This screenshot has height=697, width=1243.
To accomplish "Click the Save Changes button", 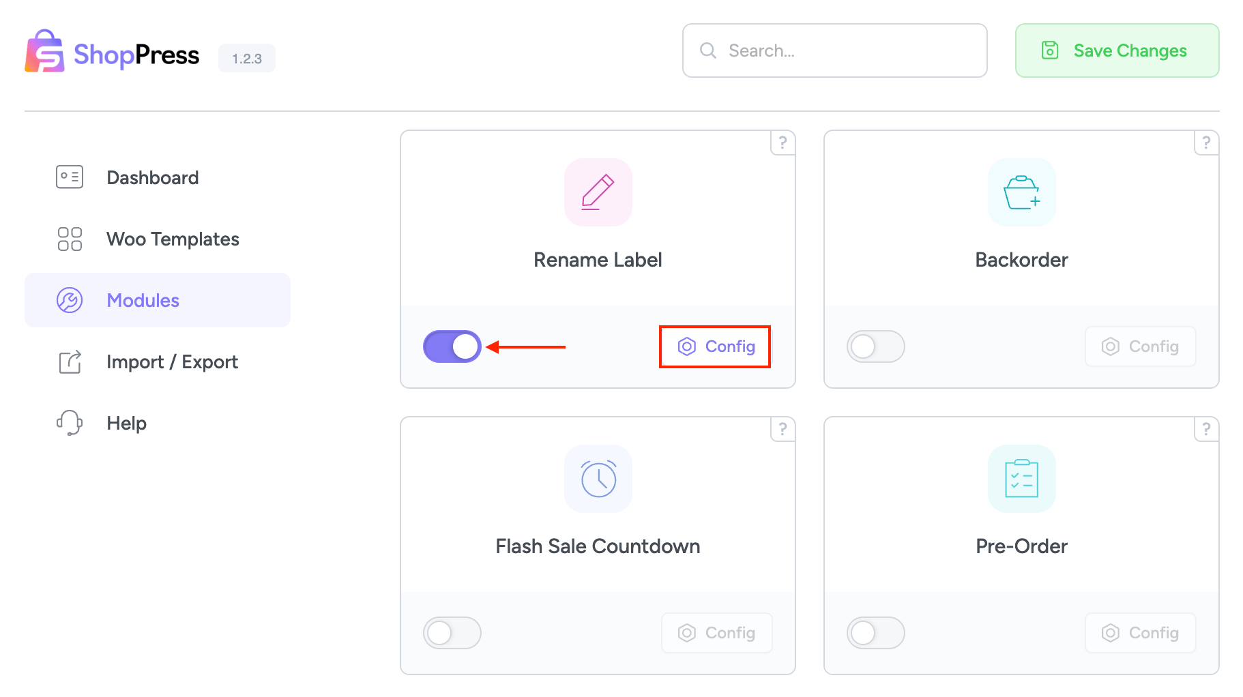I will pos(1117,50).
